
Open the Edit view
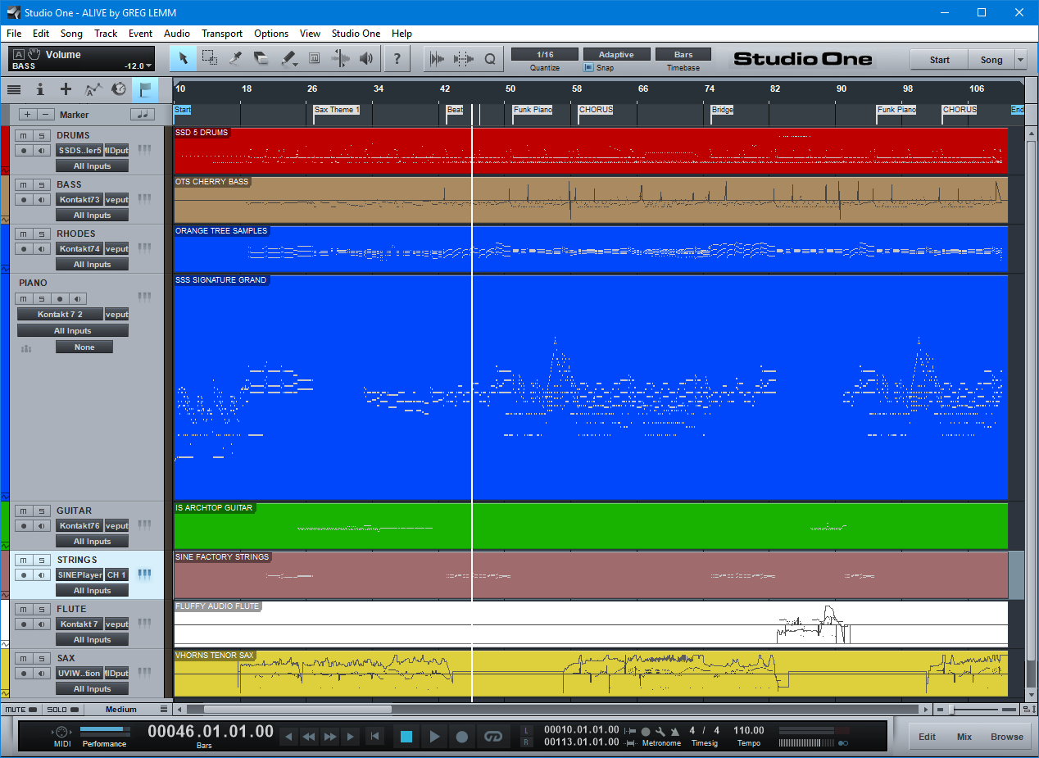coord(927,737)
